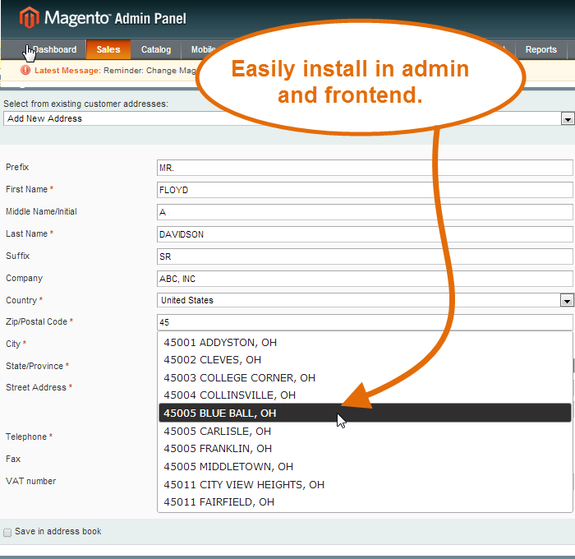Click the First Name field

[x=364, y=190]
